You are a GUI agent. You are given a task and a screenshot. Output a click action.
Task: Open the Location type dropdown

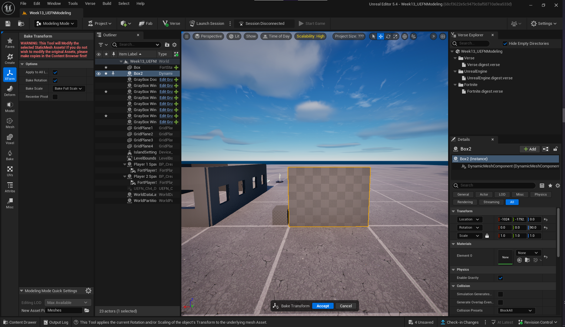click(469, 219)
